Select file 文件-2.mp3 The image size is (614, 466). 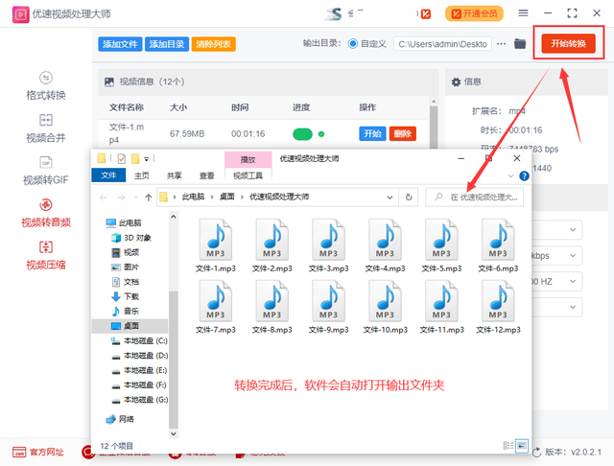click(272, 245)
